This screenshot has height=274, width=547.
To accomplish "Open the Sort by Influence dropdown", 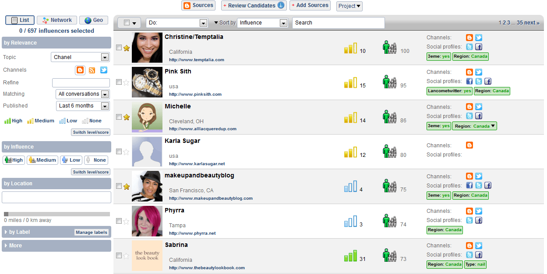I will pos(262,23).
